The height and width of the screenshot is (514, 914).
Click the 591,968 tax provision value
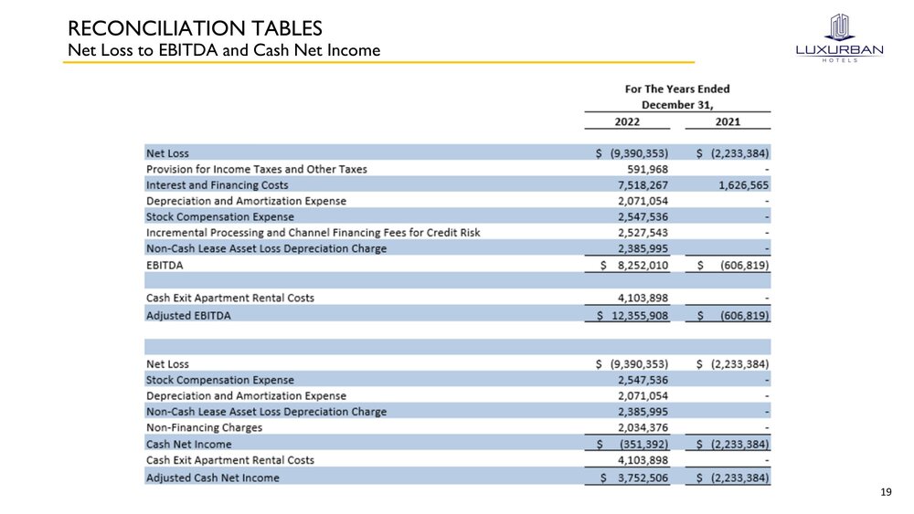643,169
